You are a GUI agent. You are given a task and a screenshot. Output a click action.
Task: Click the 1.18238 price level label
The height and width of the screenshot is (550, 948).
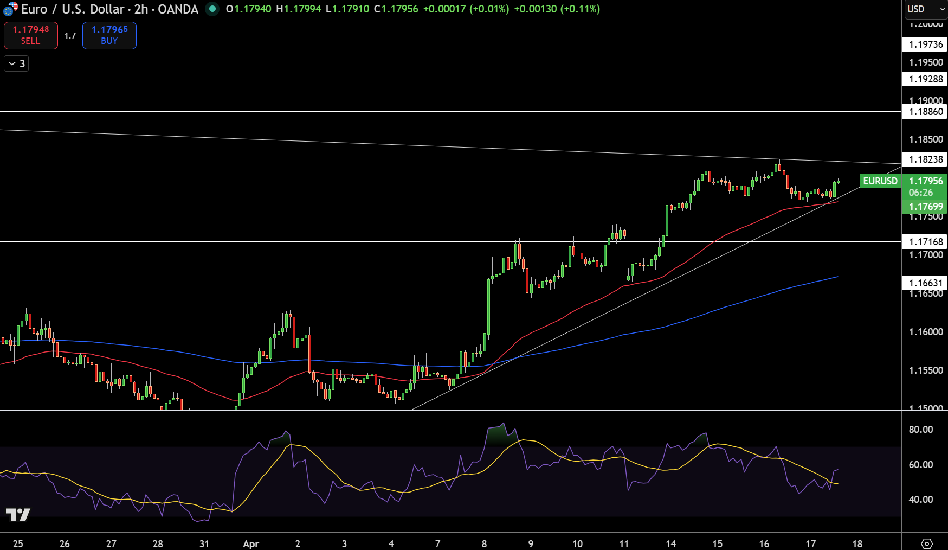click(x=925, y=159)
